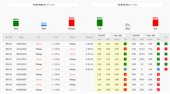This screenshot has width=170, height=94.
Task: Click the Giải đấu column header
Action: coord(9,37)
